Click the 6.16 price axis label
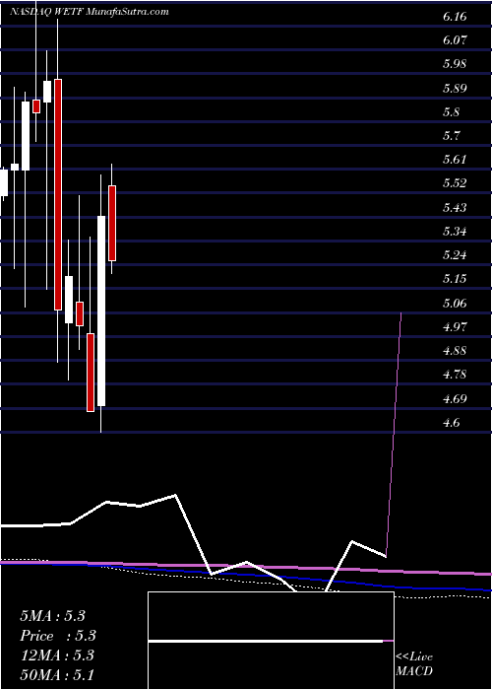 (x=455, y=17)
